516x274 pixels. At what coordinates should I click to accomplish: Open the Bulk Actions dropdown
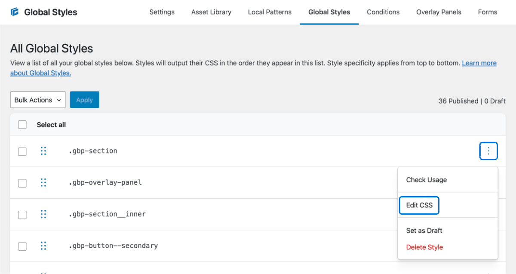pyautogui.click(x=38, y=100)
